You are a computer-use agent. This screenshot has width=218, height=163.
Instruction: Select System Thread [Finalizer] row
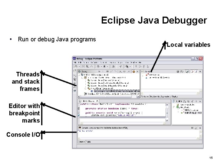pyautogui.click(x=104, y=80)
